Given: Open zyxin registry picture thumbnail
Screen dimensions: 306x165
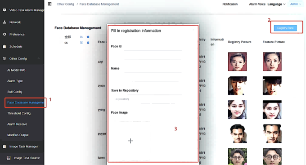Looking at the screenshot, I should [238, 85].
